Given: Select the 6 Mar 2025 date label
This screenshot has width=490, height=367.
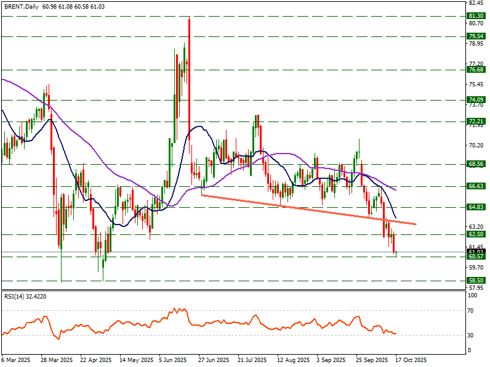Looking at the screenshot, I should (16, 359).
